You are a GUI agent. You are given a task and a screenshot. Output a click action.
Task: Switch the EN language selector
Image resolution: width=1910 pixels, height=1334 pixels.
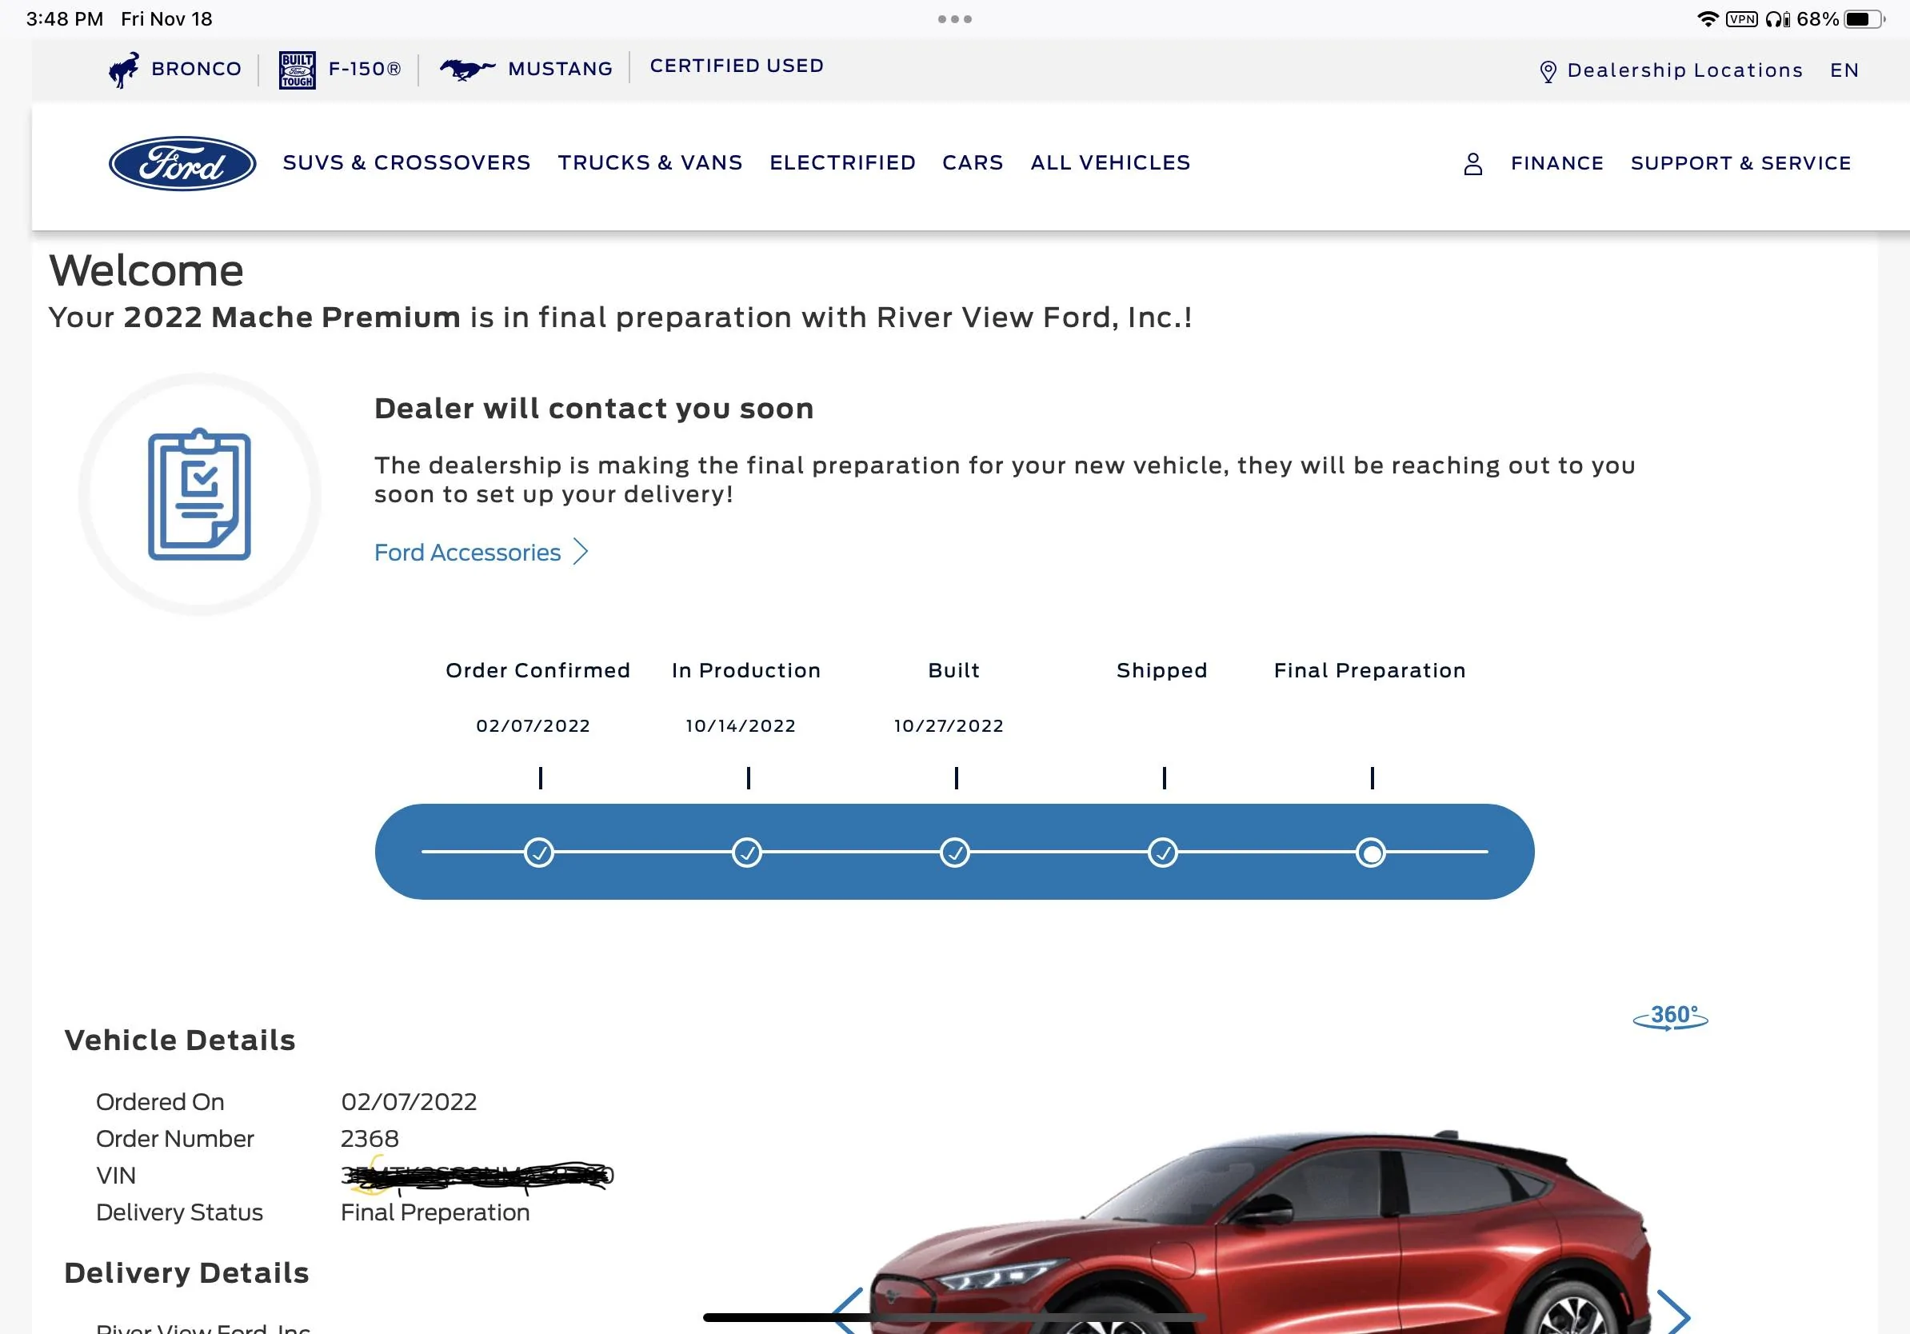(1844, 70)
